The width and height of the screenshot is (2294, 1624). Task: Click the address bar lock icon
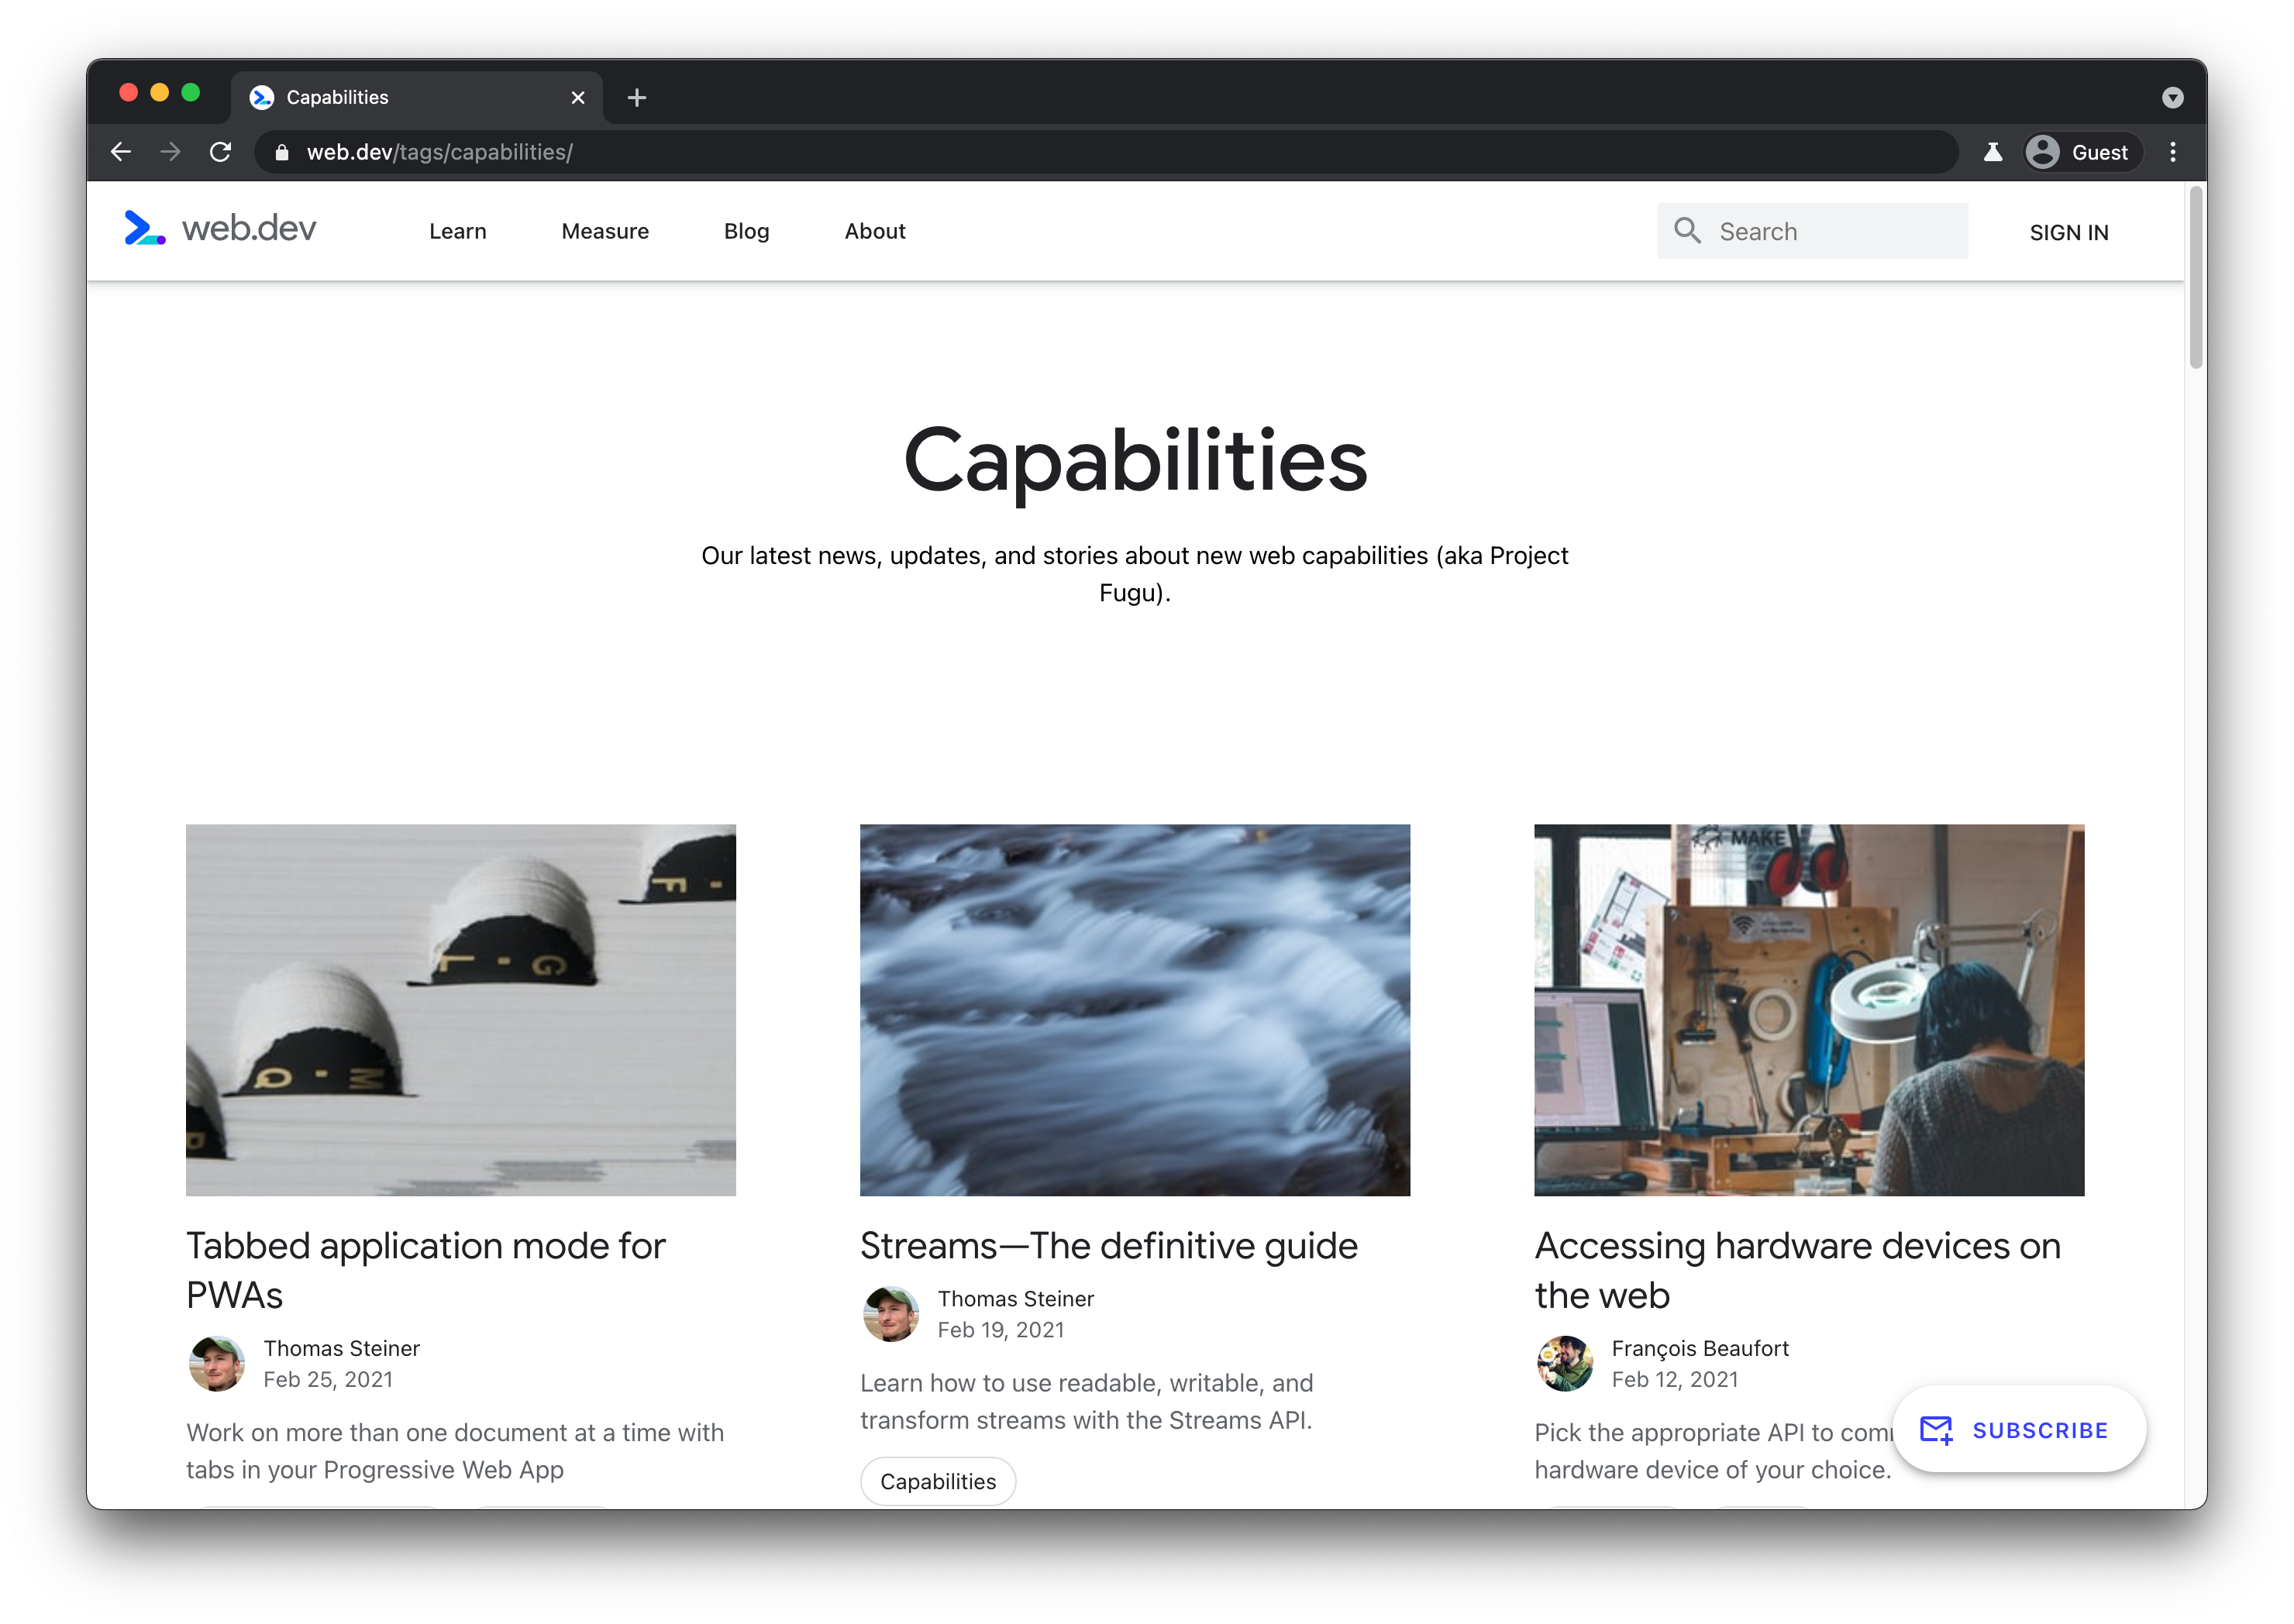coord(281,153)
